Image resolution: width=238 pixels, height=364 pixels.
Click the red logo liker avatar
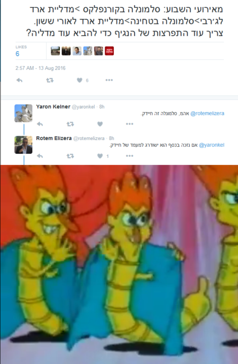click(109, 51)
